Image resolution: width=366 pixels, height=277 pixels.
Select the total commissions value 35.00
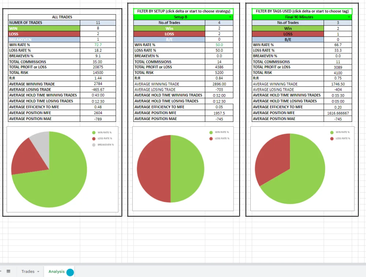point(98,61)
